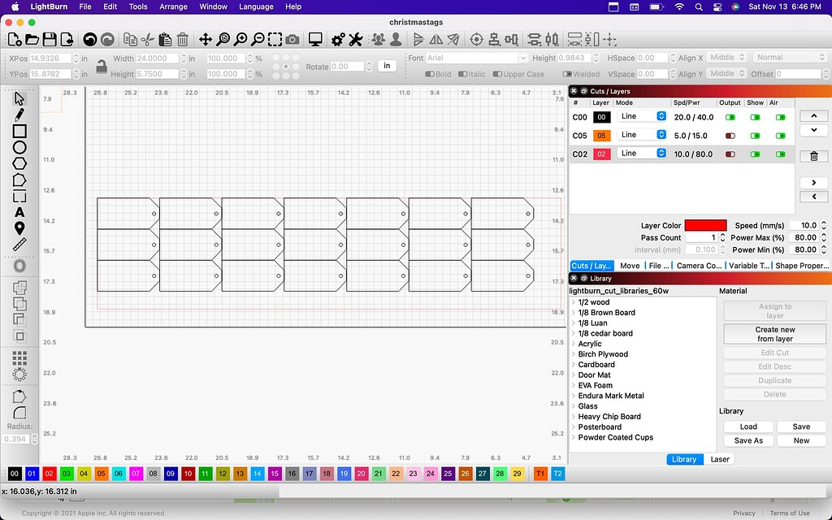Toggle Show switch for layer C00

click(x=755, y=117)
